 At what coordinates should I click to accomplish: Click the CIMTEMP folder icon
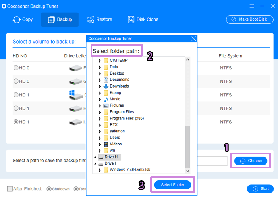pos(106,61)
